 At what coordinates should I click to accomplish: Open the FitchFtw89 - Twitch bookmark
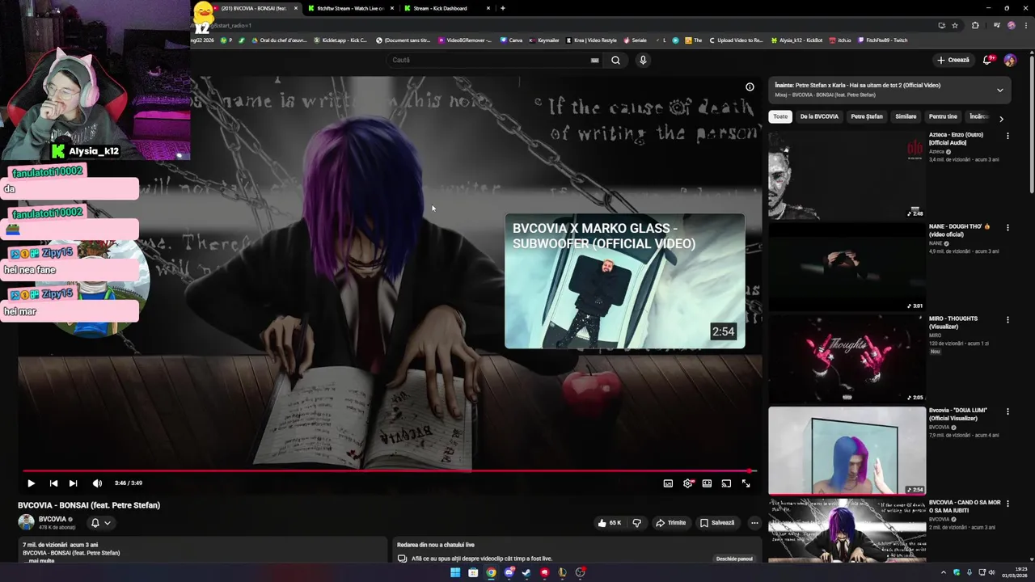click(x=883, y=40)
